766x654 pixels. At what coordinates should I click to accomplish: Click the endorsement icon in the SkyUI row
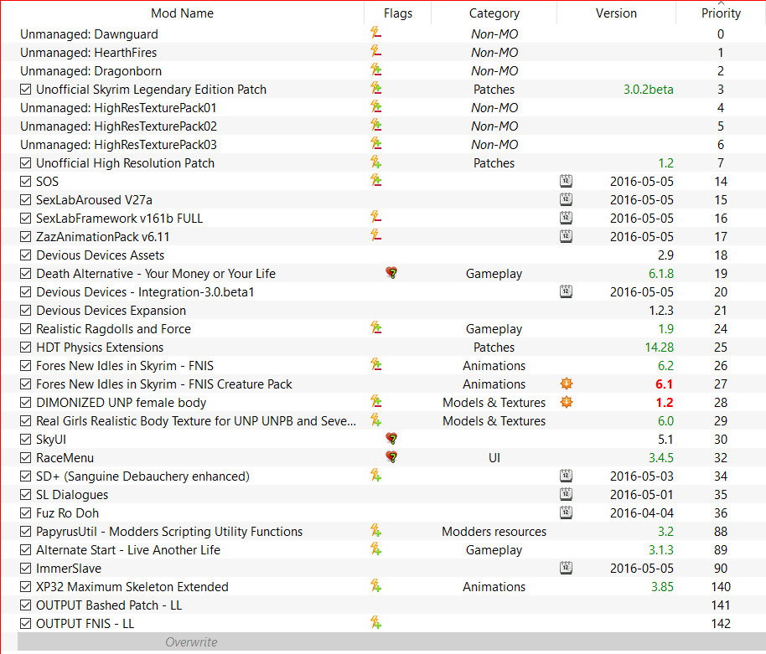click(391, 439)
